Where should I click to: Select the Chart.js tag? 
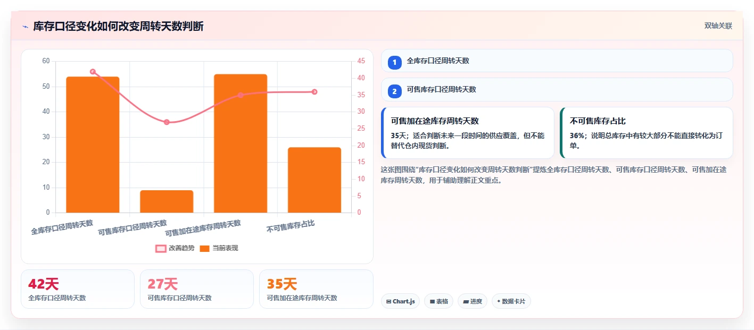400,301
